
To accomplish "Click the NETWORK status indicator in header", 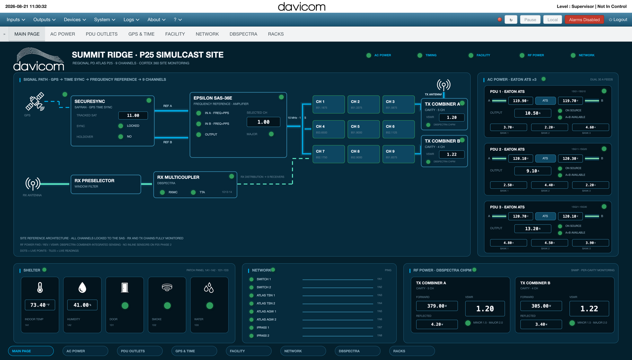I will (x=573, y=55).
